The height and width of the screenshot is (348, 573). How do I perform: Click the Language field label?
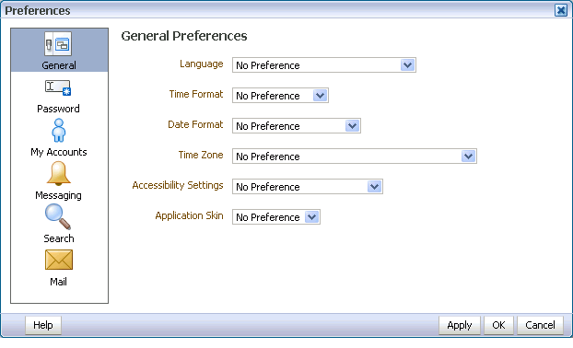coord(202,64)
